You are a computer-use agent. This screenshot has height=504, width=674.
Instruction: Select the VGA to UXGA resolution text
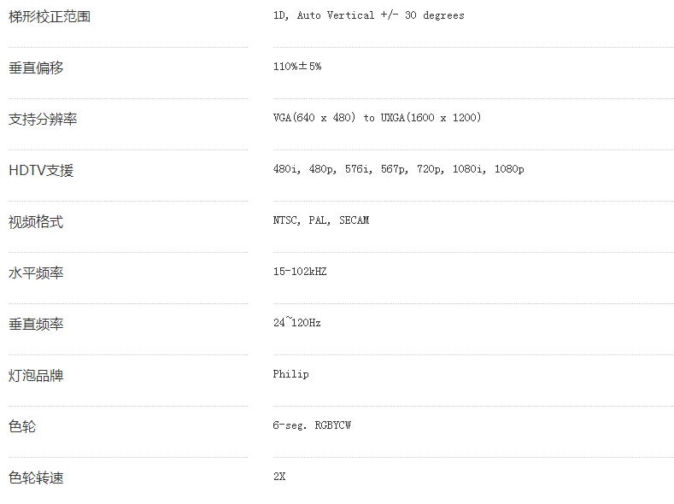[377, 118]
